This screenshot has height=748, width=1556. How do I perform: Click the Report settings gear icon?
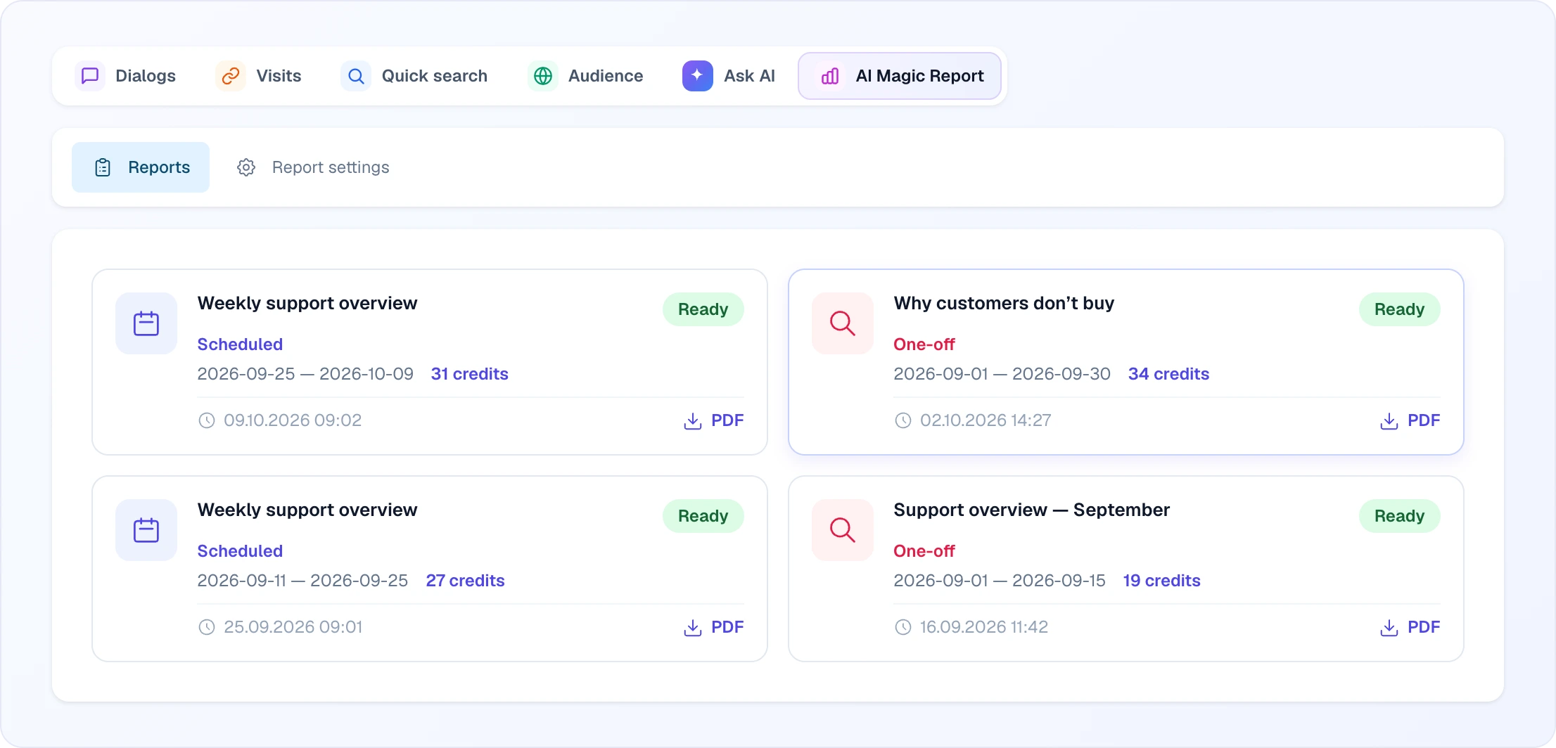click(x=246, y=167)
